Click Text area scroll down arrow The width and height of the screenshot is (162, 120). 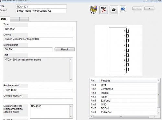click(x=71, y=80)
